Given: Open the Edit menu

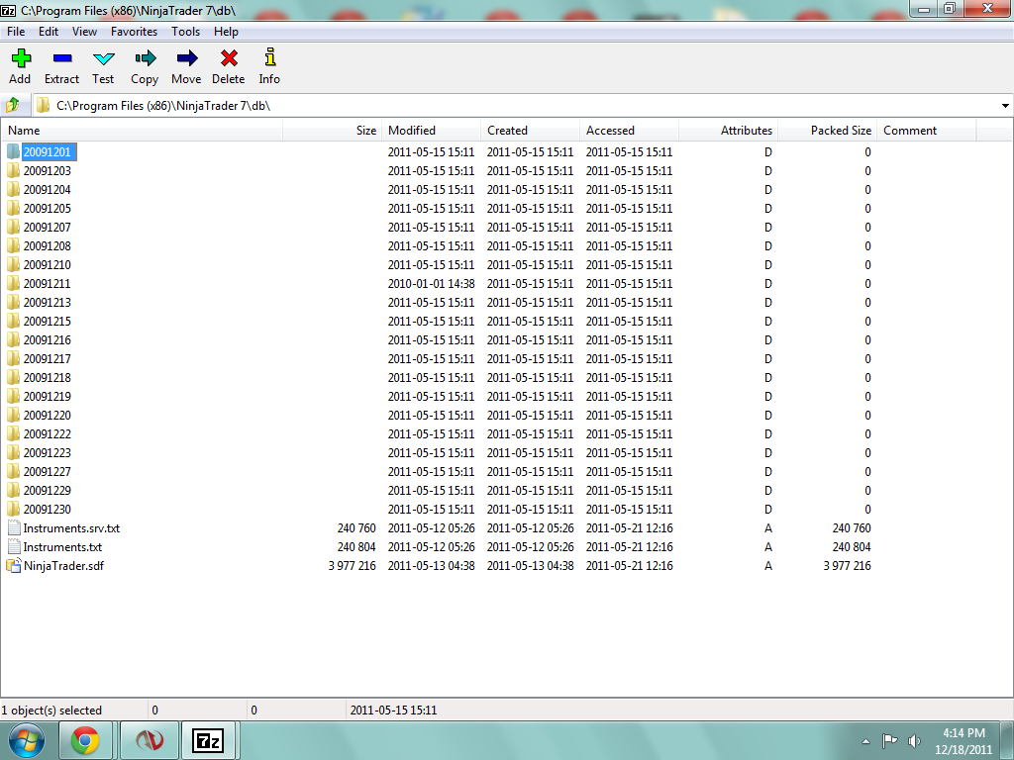Looking at the screenshot, I should click(49, 31).
